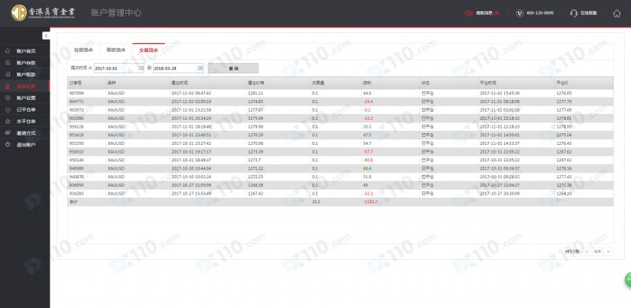This screenshot has width=631, height=308.
Task: Click the red speaker announcement icon
Action: [x=468, y=13]
